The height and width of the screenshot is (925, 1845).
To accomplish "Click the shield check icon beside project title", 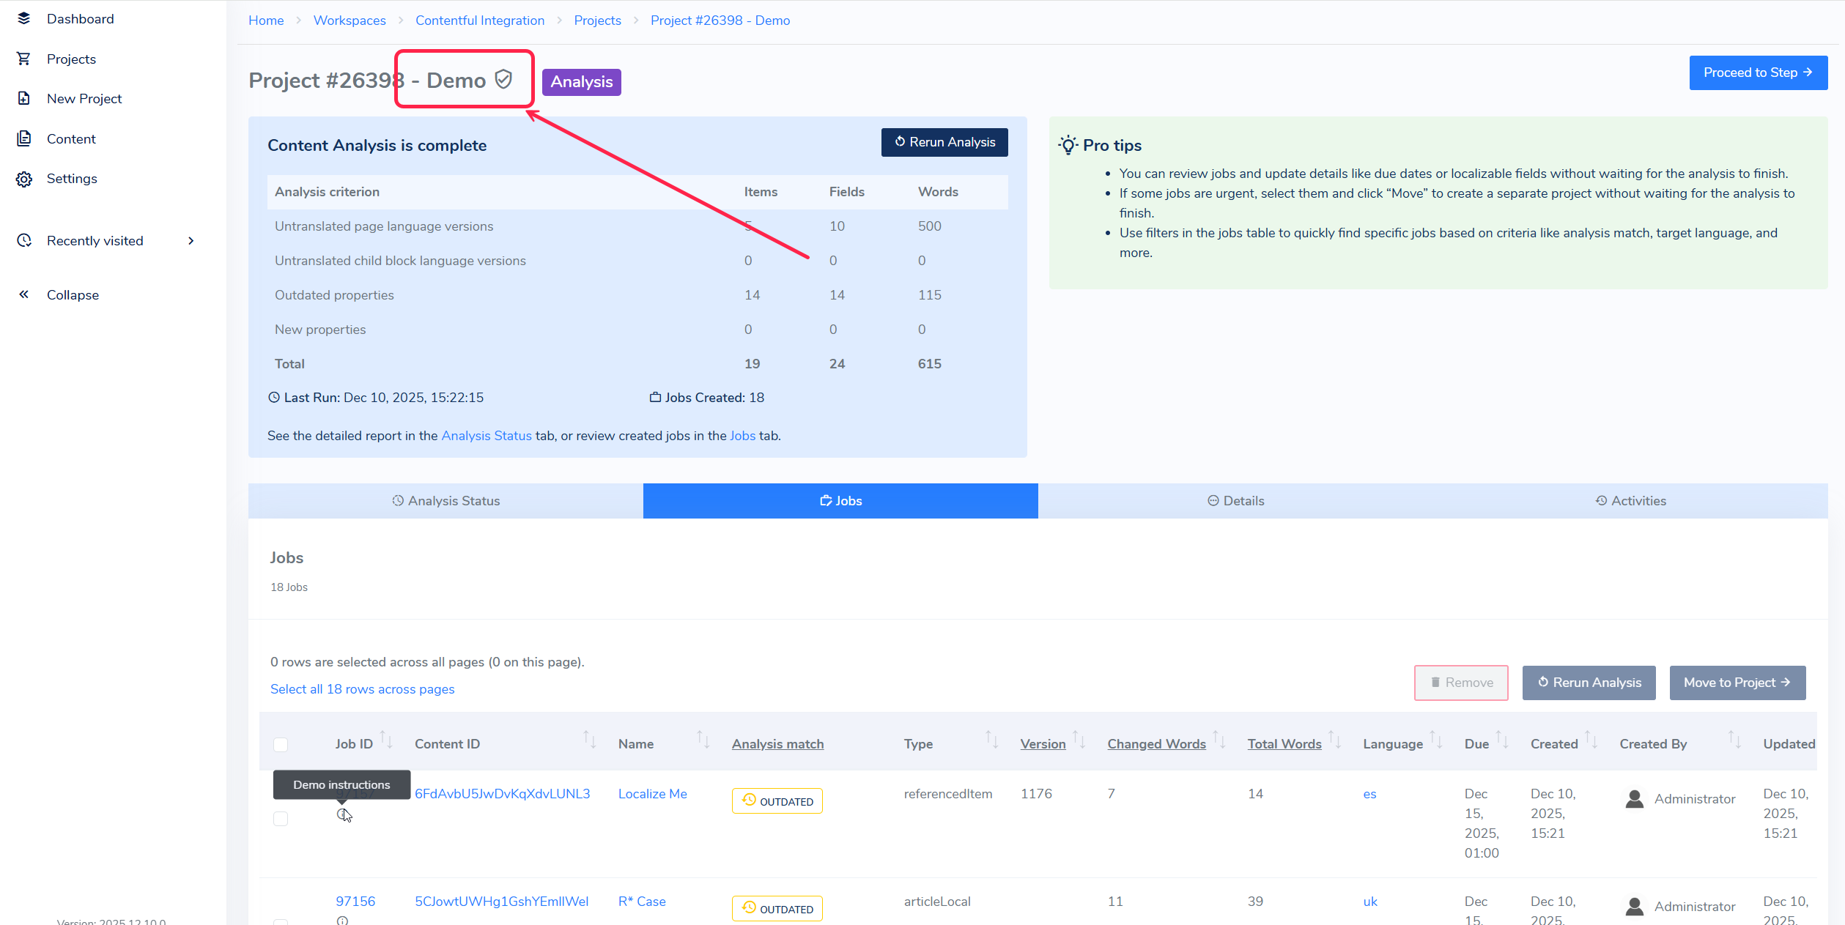I will [503, 79].
